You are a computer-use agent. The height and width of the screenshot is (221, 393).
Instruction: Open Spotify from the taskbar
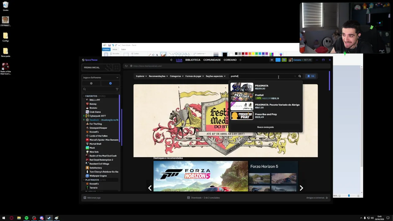point(26,218)
